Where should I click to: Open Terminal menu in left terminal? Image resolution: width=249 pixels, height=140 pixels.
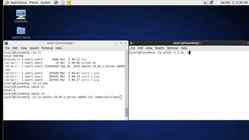pyautogui.click(x=47, y=48)
